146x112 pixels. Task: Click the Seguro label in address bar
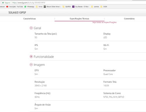coord(7,3)
